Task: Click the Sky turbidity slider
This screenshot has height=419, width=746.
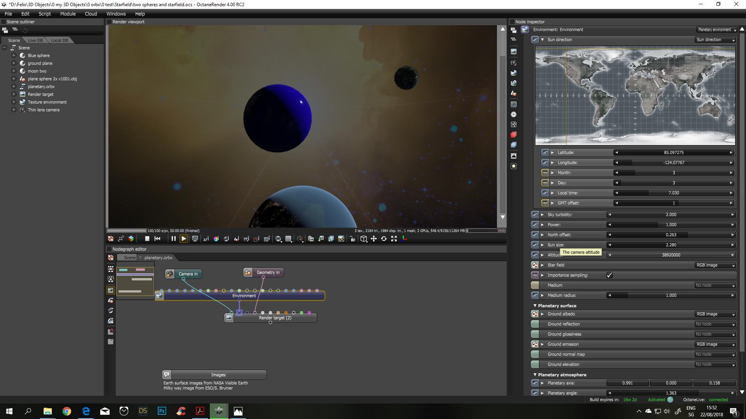Action: 671,215
